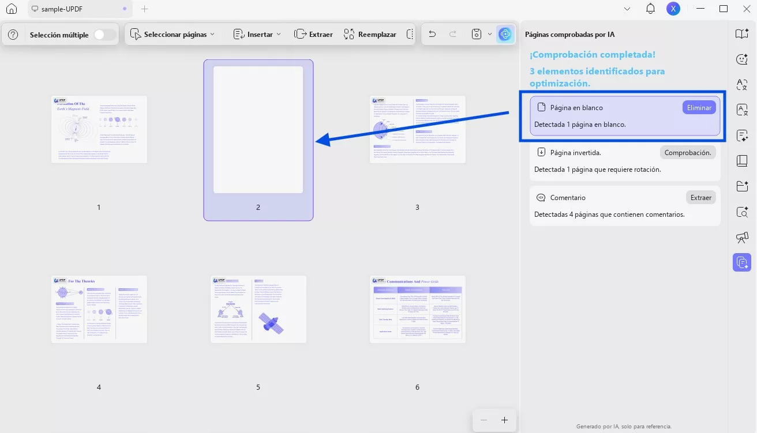
Task: Open the UPDF AI assistant icon
Action: pos(505,35)
